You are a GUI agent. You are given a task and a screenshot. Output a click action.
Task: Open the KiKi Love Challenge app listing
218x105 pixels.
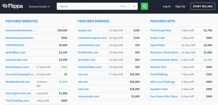[163, 82]
